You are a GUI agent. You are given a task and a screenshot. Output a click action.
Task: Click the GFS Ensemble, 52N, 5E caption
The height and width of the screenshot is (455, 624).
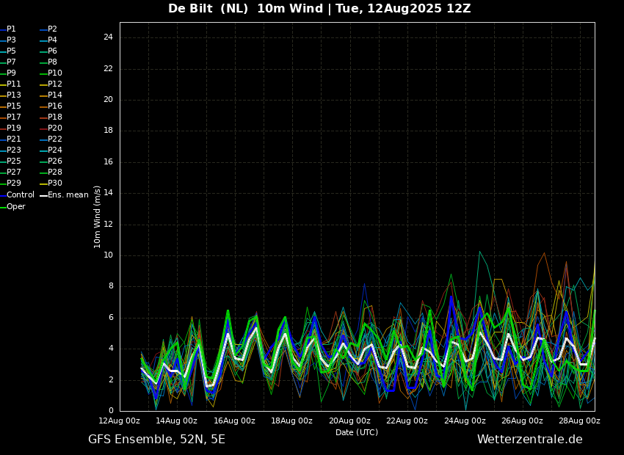156,440
